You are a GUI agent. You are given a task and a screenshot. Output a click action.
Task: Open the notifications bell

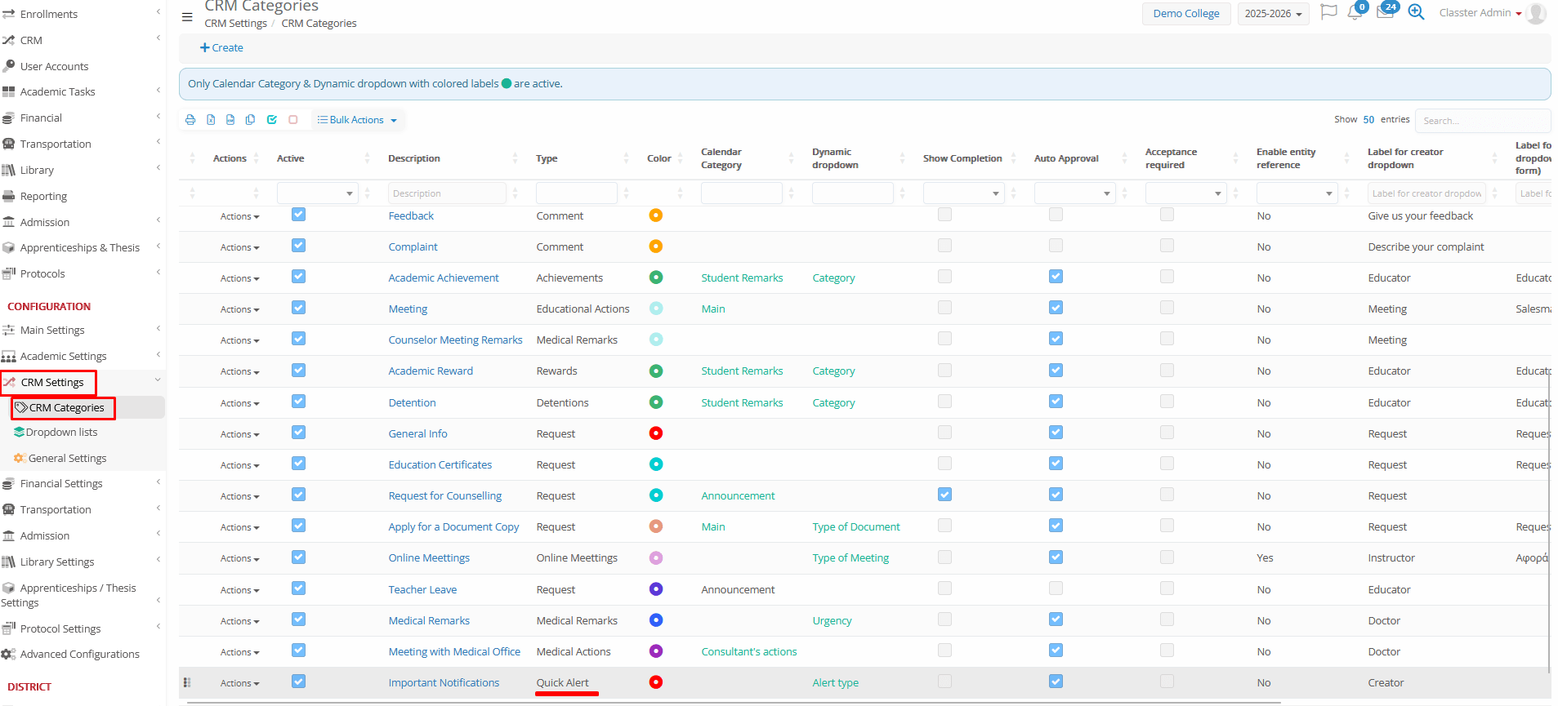coord(1355,13)
